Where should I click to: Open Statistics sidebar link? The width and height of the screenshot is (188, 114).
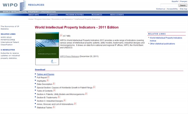[x=5, y=29]
